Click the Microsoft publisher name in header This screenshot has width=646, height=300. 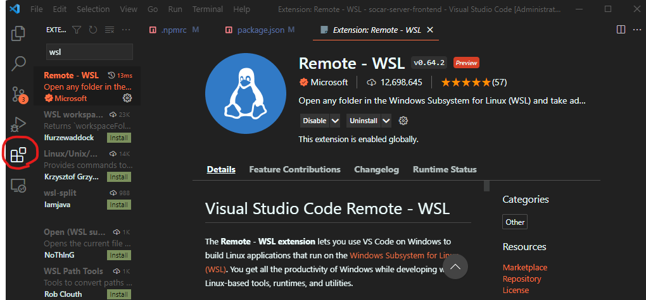pos(329,82)
